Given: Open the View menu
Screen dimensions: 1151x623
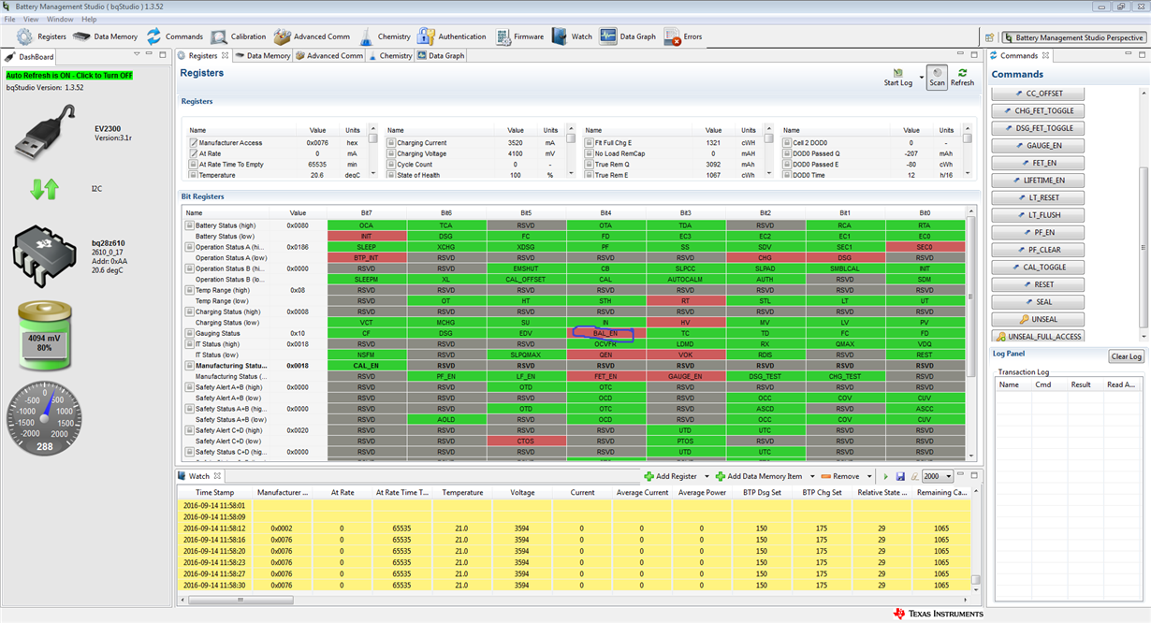Looking at the screenshot, I should [31, 19].
